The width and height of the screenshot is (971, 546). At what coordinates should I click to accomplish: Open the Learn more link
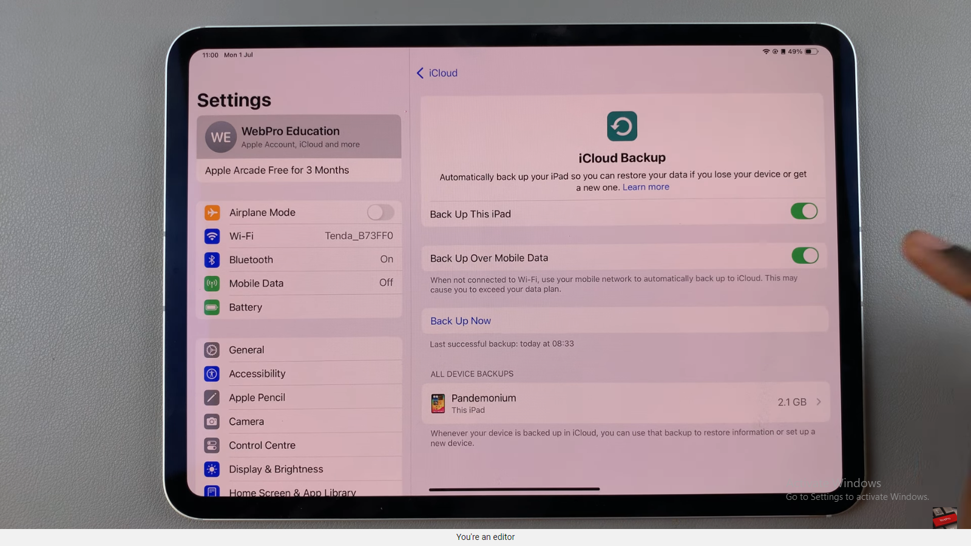pos(646,187)
